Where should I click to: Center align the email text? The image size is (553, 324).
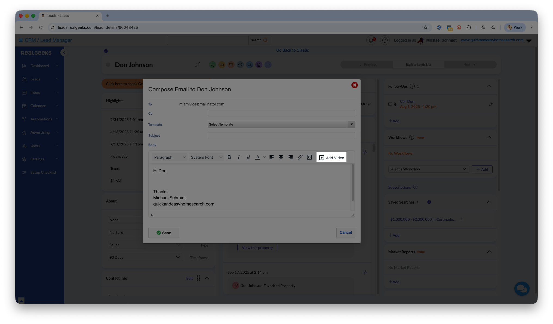click(x=281, y=157)
